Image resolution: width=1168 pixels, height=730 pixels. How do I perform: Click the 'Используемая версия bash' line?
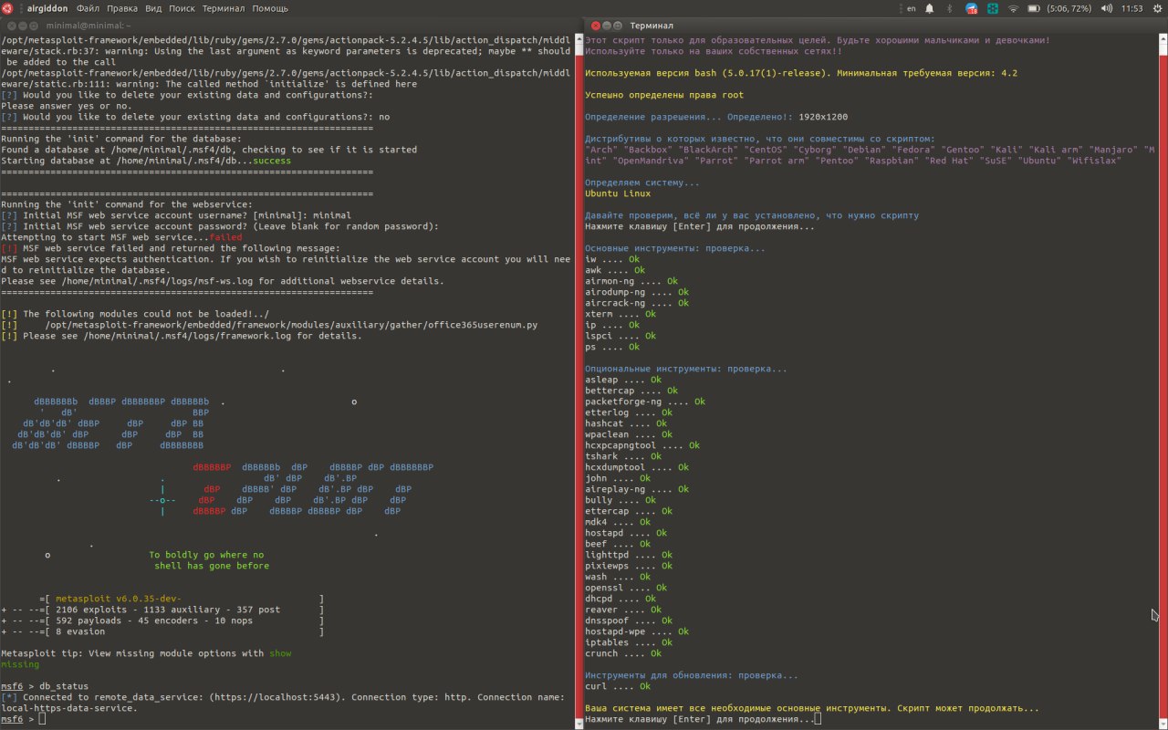(801, 73)
